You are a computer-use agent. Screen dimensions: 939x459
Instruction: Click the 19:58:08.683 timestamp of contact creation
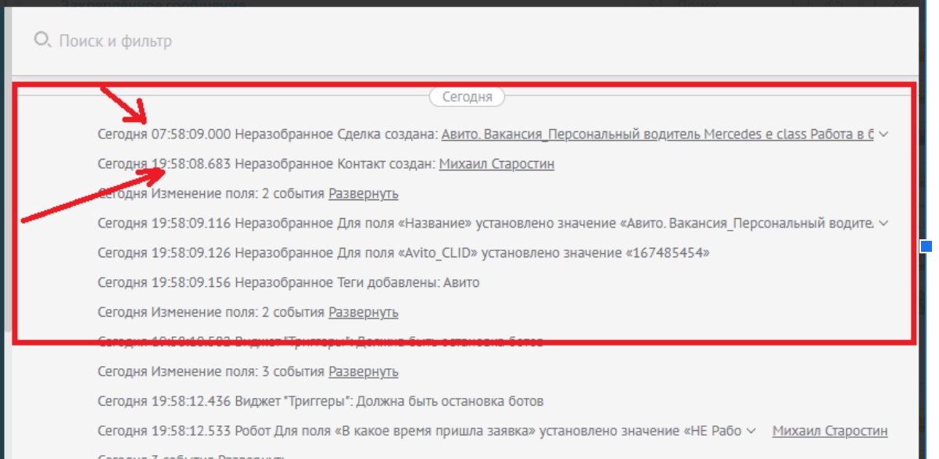click(191, 164)
